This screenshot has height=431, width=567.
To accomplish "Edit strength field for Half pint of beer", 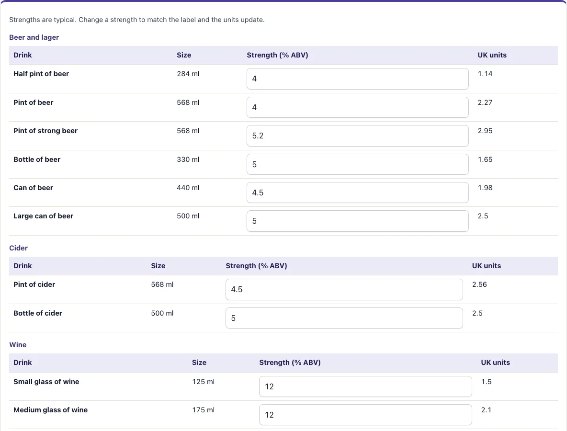I will click(x=358, y=79).
